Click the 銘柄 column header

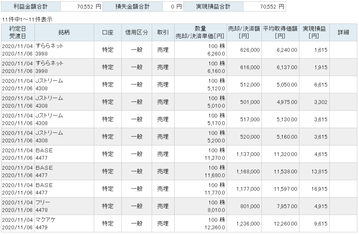[x=64, y=33]
